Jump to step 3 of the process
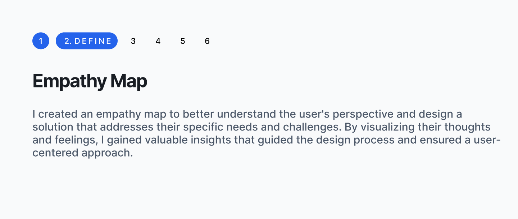Screen dimensions: 518x219 click(133, 41)
